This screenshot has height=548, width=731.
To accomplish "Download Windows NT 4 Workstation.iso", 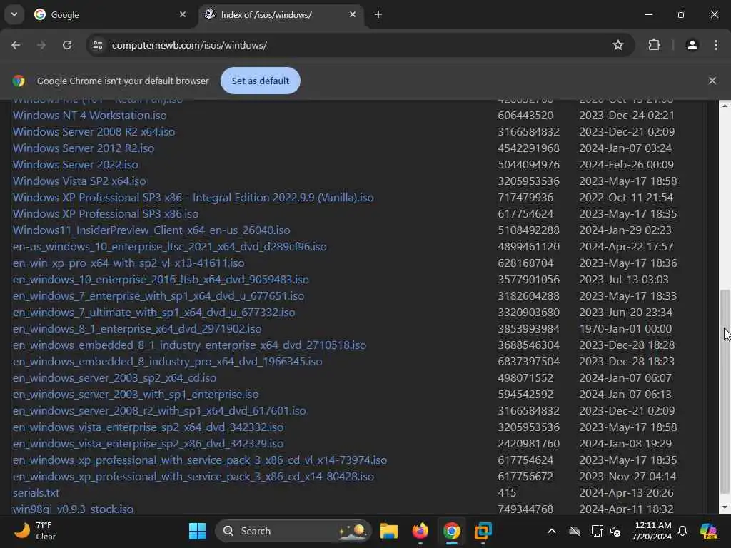I will [89, 115].
